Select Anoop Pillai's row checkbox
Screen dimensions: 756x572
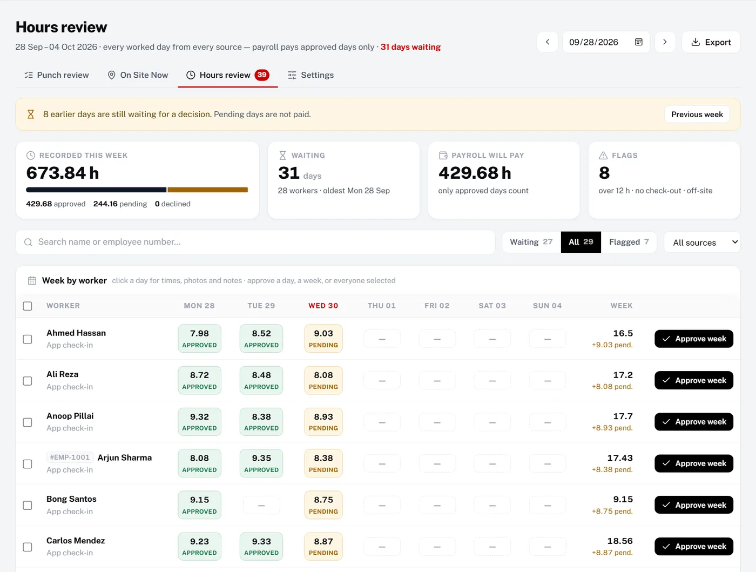pos(28,422)
